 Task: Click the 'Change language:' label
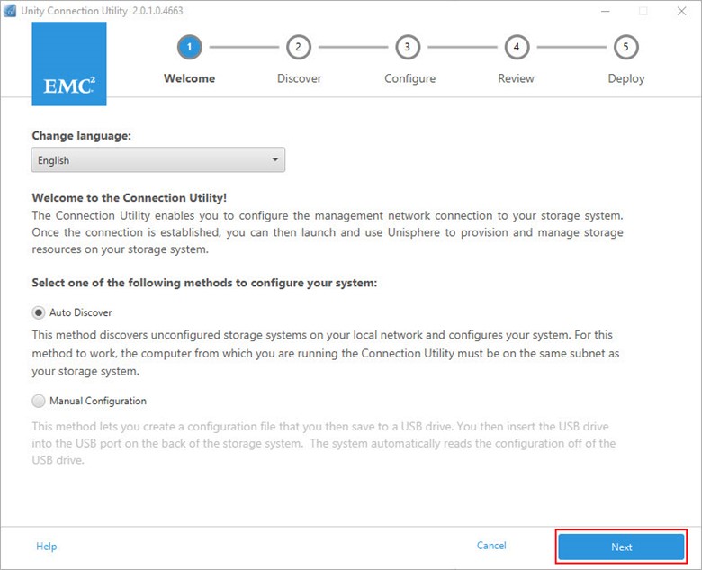(x=82, y=136)
